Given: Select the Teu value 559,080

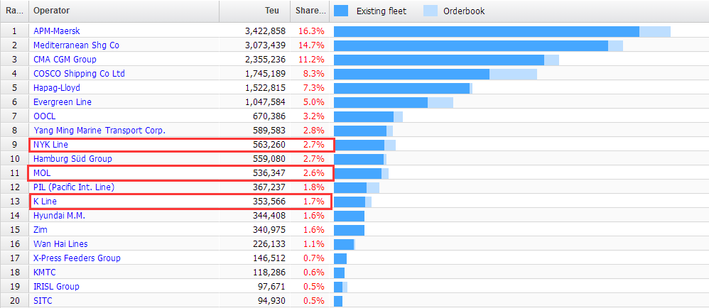Looking at the screenshot, I should (x=269, y=159).
